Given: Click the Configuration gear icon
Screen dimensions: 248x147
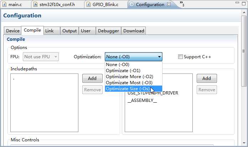Looking at the screenshot, I should tap(131, 4).
